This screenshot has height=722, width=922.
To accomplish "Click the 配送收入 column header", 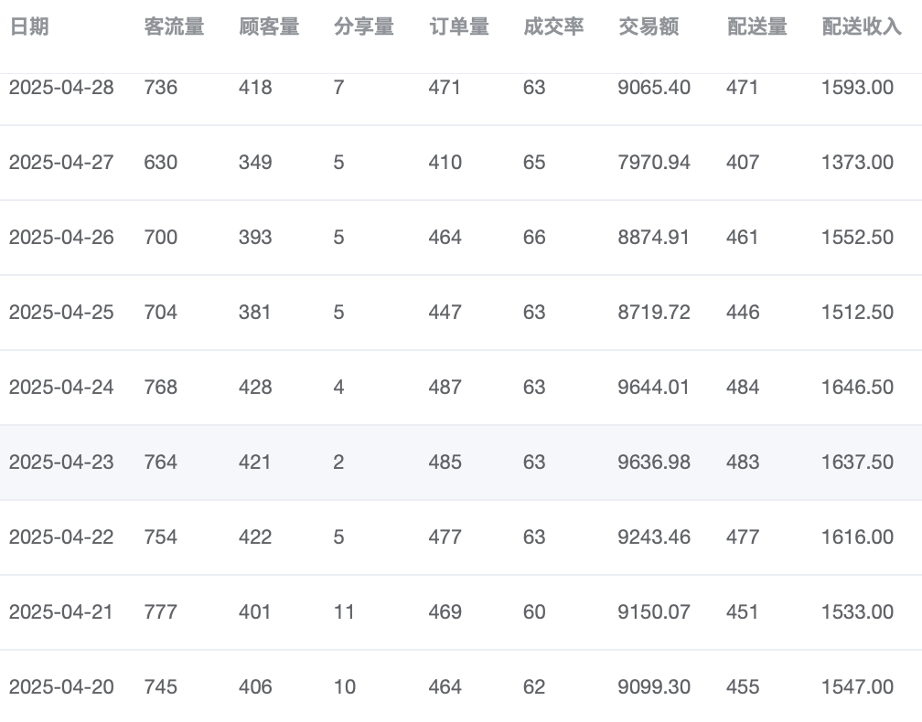I will click(x=862, y=27).
